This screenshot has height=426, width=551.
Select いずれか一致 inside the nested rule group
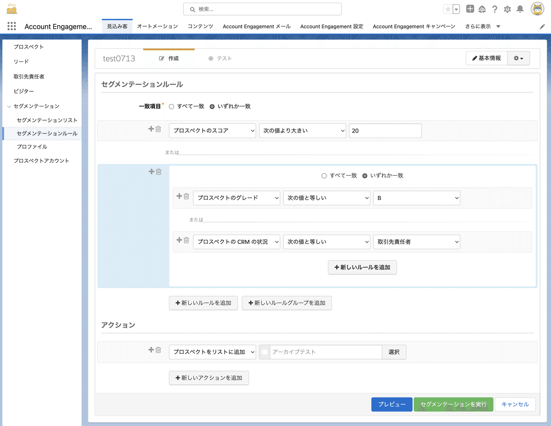[x=365, y=176]
